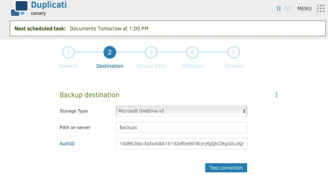Click the MENU label

304,9
